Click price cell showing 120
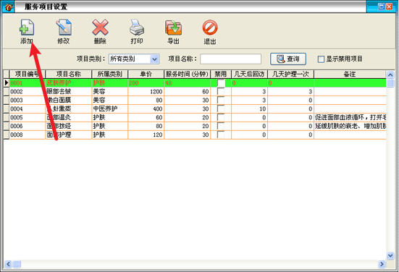The width and height of the screenshot is (399, 272). 146,135
